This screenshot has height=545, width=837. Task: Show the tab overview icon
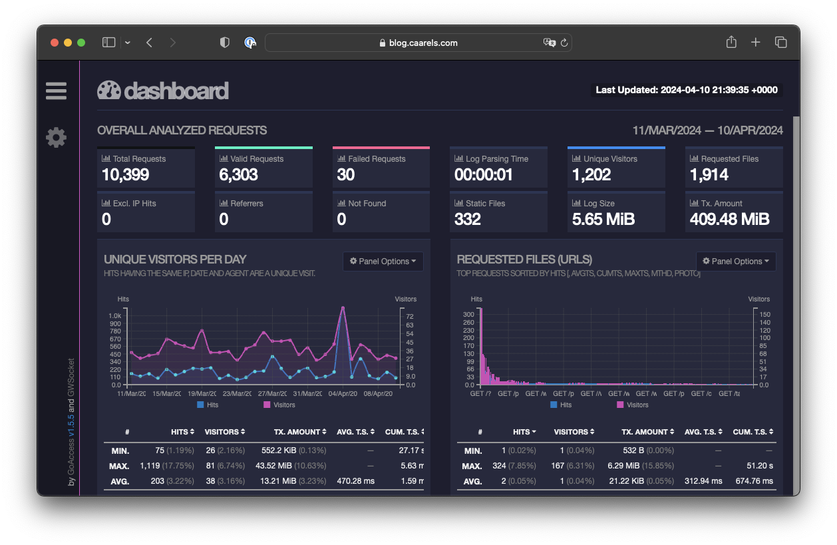coord(781,43)
